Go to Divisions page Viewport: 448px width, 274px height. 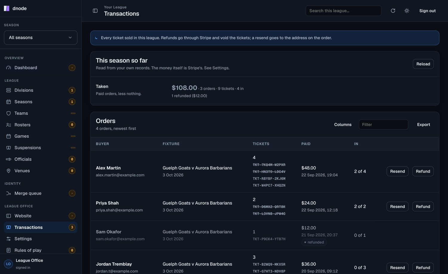point(41,90)
